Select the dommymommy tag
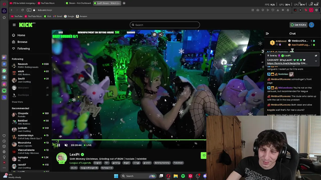 [x=162, y=163]
